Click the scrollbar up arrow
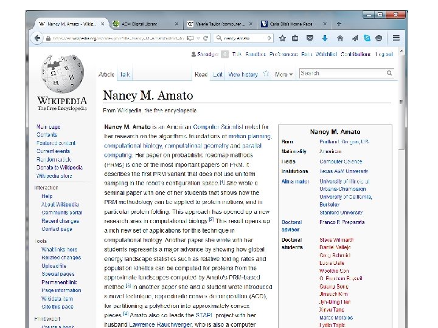This screenshot has width=438, height=328. click(x=401, y=51)
